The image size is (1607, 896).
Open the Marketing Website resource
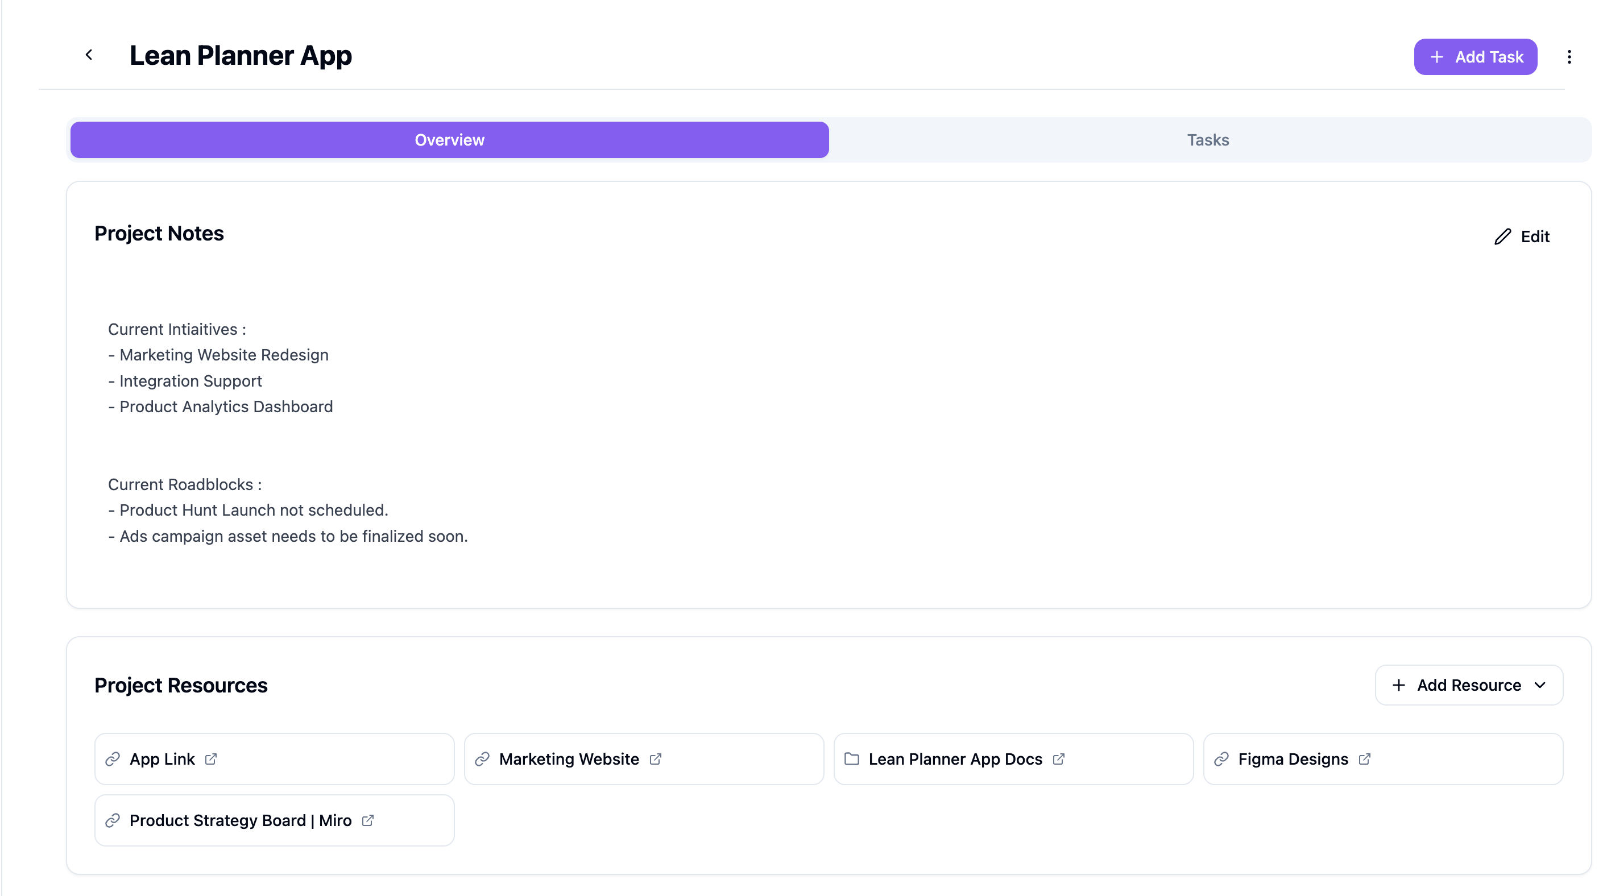[x=643, y=758]
